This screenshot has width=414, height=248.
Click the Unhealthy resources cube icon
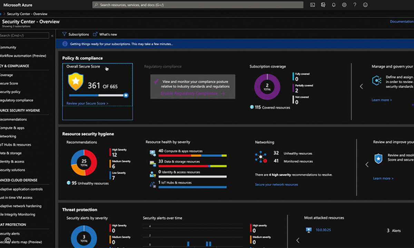69,183
